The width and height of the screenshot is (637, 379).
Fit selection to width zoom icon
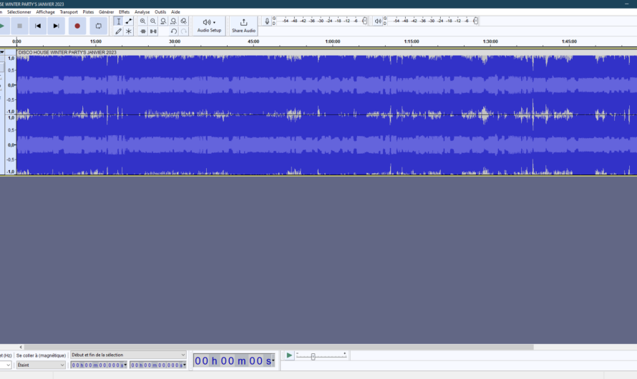(163, 21)
